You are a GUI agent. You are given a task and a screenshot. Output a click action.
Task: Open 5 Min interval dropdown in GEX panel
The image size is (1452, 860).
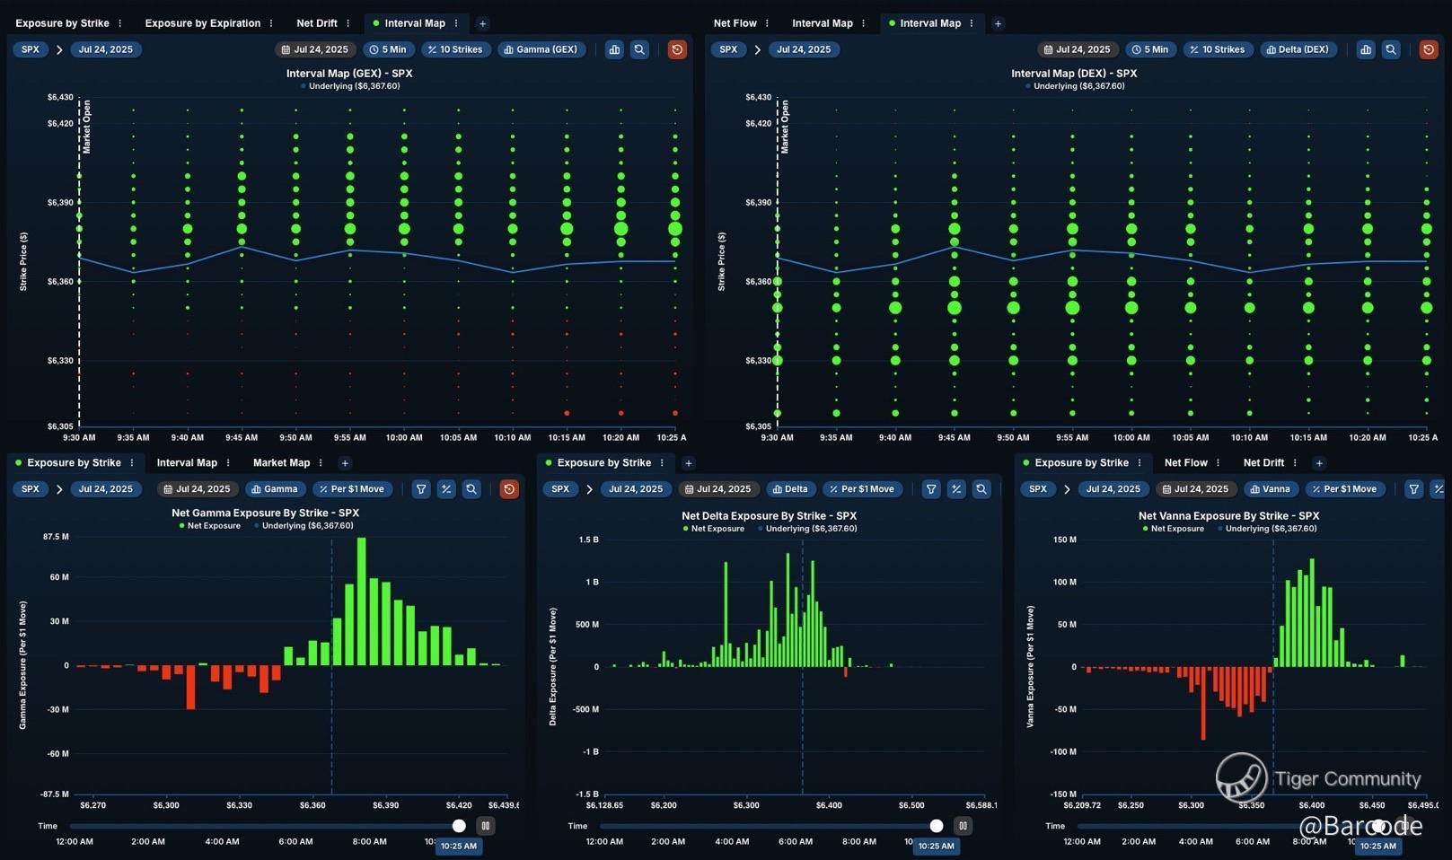(388, 49)
